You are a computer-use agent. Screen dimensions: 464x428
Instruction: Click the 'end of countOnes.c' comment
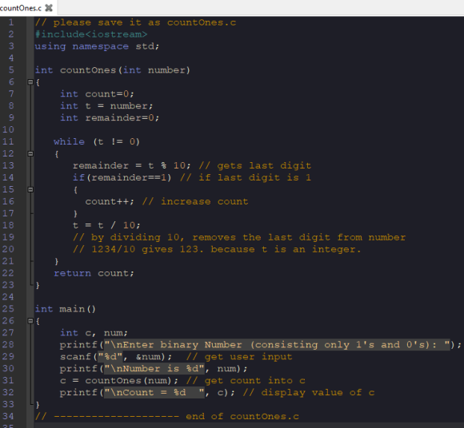(x=242, y=417)
